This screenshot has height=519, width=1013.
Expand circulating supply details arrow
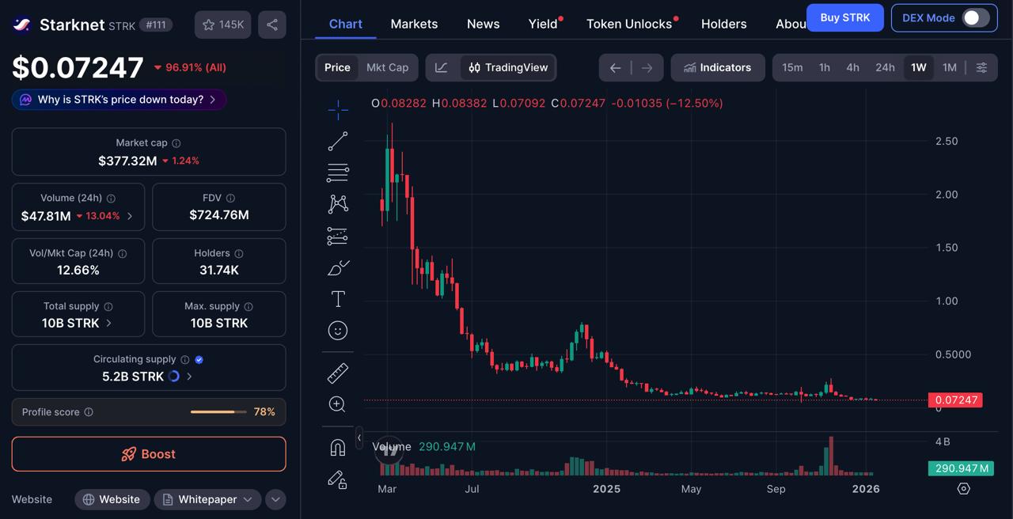click(189, 377)
